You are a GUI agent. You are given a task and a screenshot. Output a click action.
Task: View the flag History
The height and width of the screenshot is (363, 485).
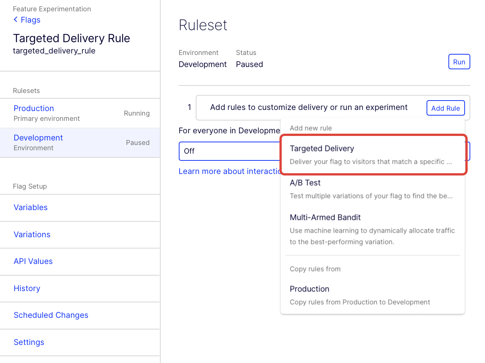point(27,288)
